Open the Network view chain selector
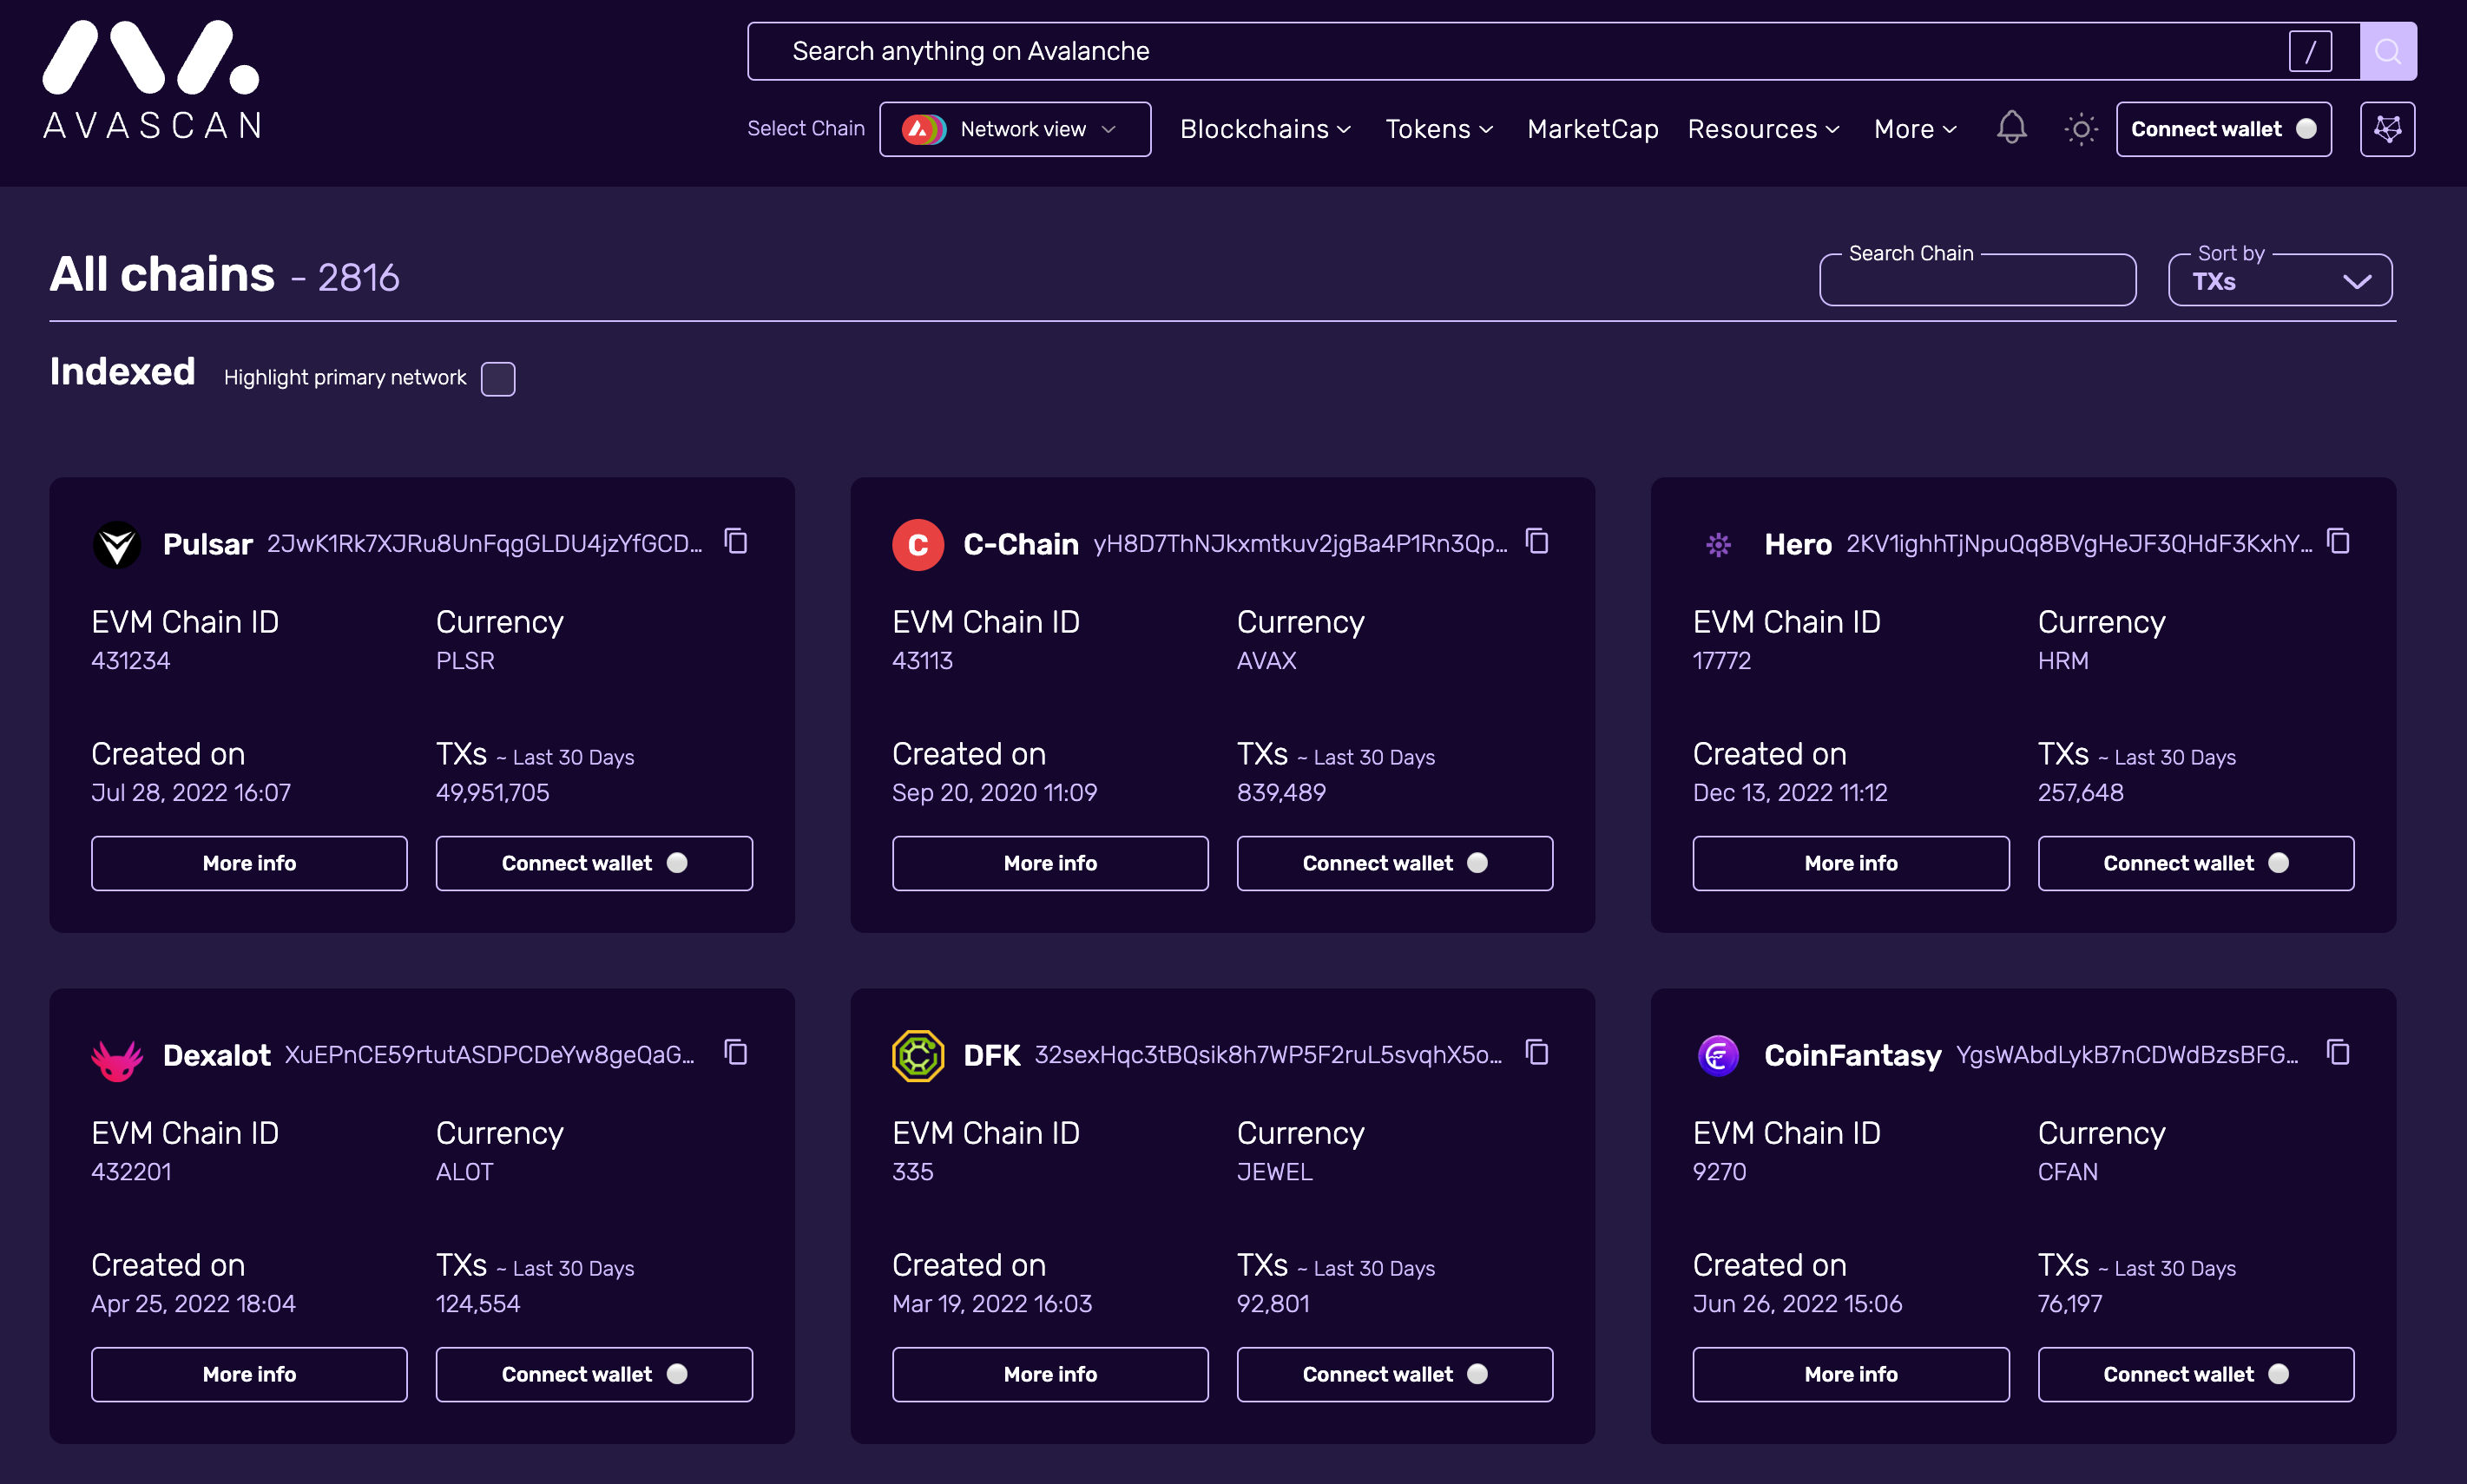Viewport: 2467px width, 1484px height. coord(1015,129)
